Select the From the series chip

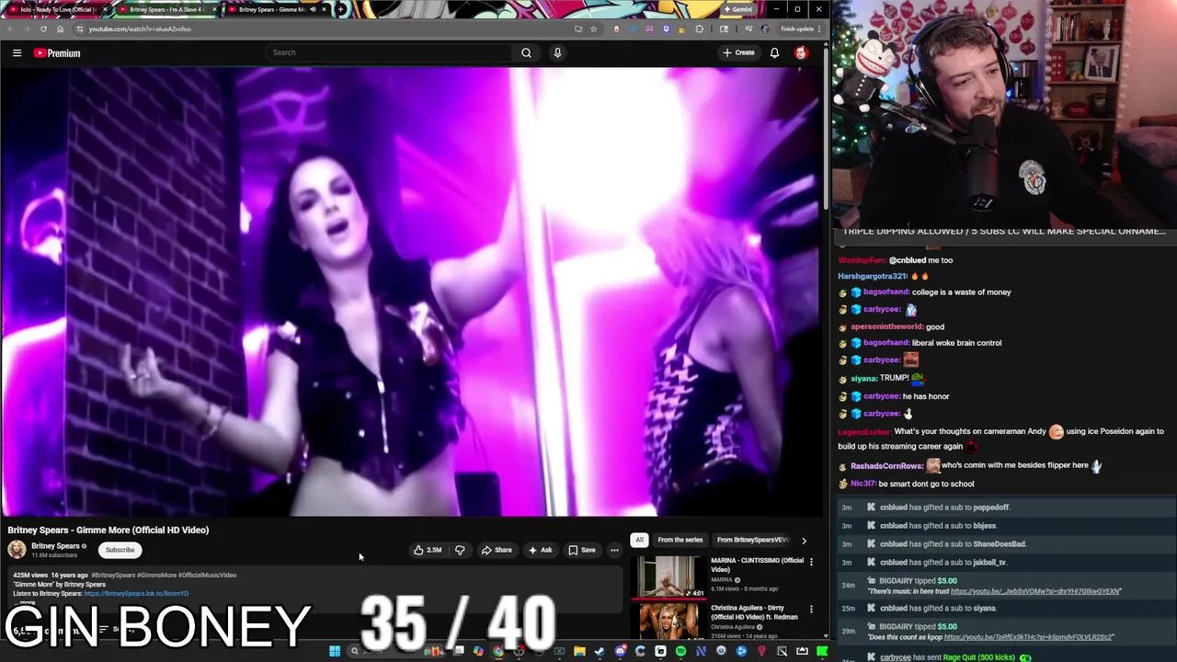pyautogui.click(x=680, y=540)
